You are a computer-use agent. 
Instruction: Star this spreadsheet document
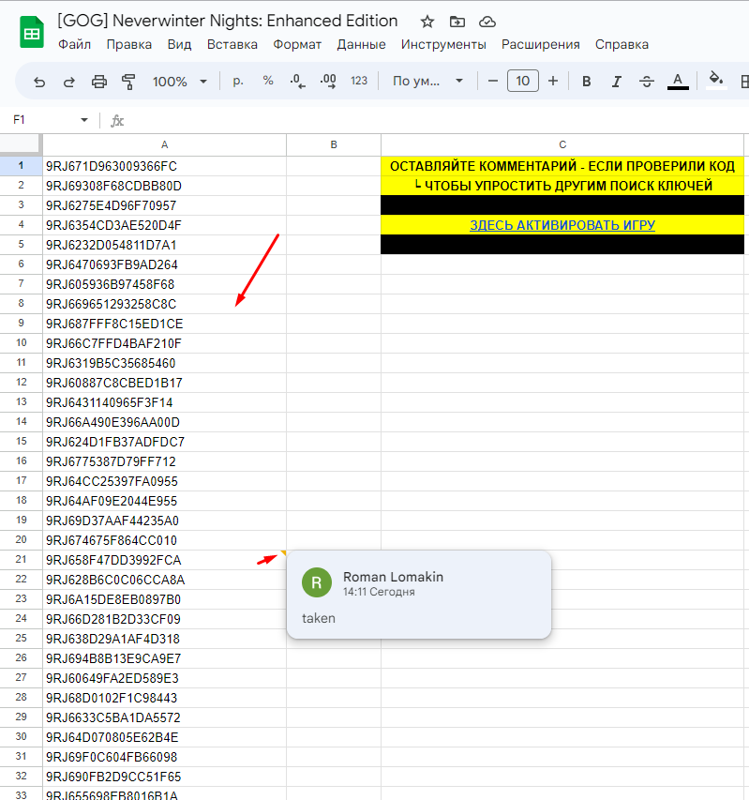point(427,22)
